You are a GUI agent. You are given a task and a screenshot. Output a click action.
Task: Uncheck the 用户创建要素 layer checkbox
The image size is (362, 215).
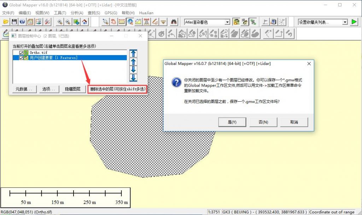tap(21, 58)
